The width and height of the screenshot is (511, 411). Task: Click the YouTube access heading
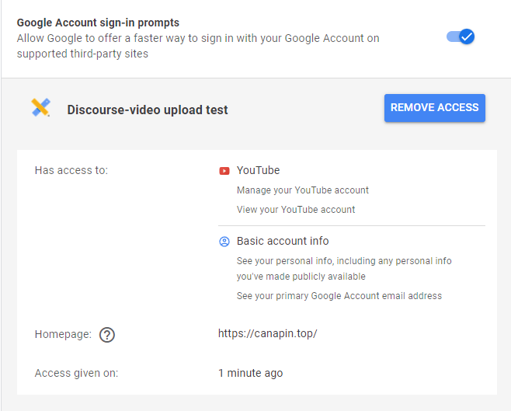[x=258, y=170]
